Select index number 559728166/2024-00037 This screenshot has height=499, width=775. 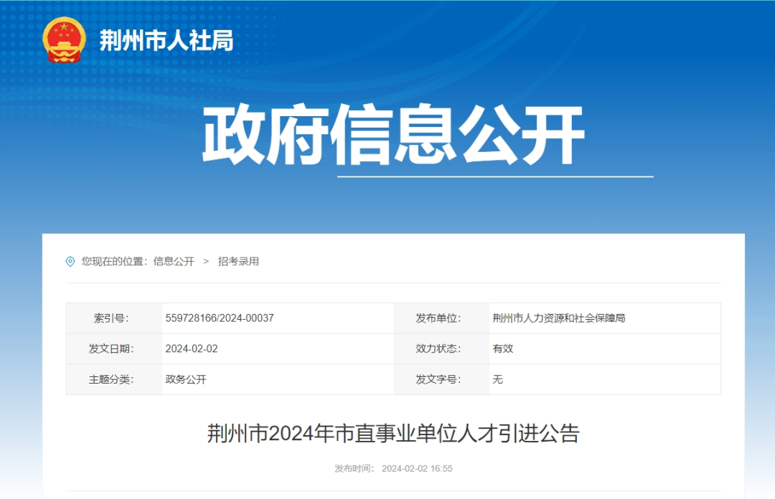(220, 318)
